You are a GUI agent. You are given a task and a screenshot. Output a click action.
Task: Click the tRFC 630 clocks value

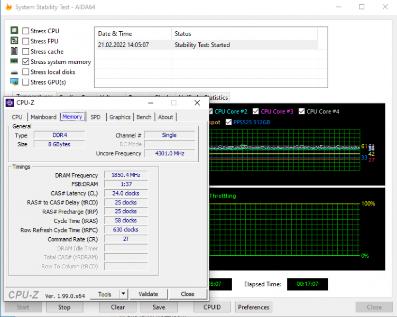click(126, 230)
